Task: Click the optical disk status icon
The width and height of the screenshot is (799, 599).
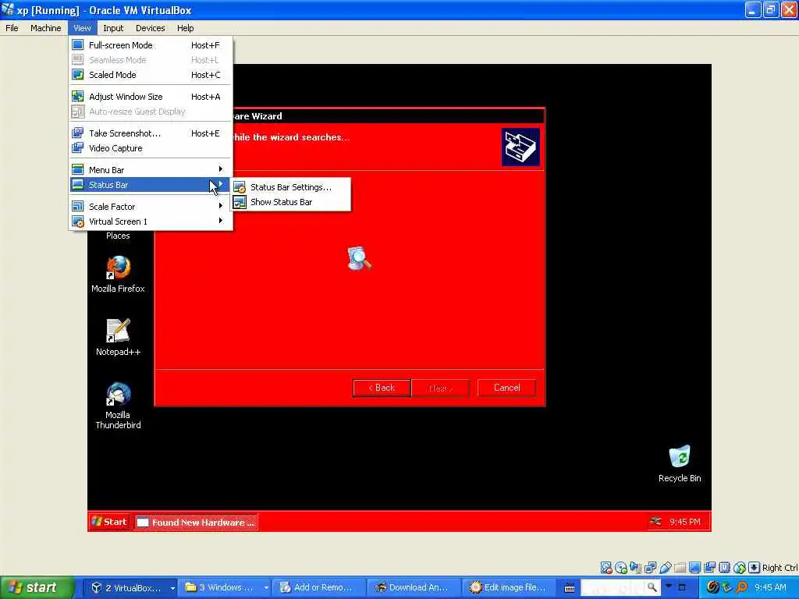Action: (x=620, y=568)
